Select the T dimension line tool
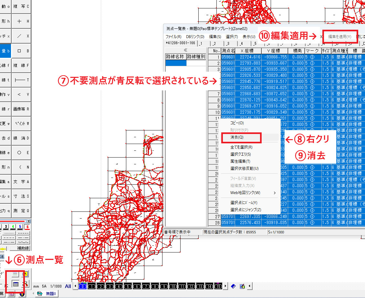 click(x=21, y=80)
